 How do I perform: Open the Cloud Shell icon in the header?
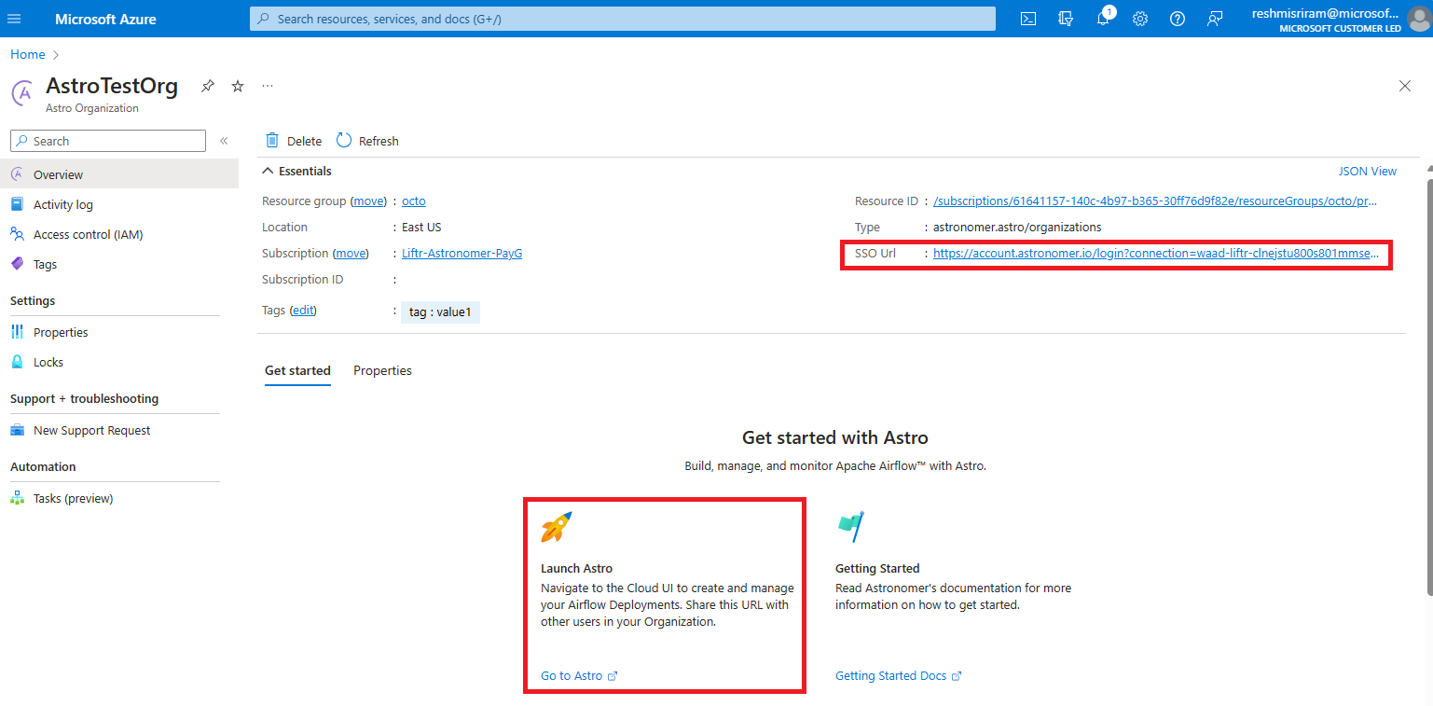1028,19
